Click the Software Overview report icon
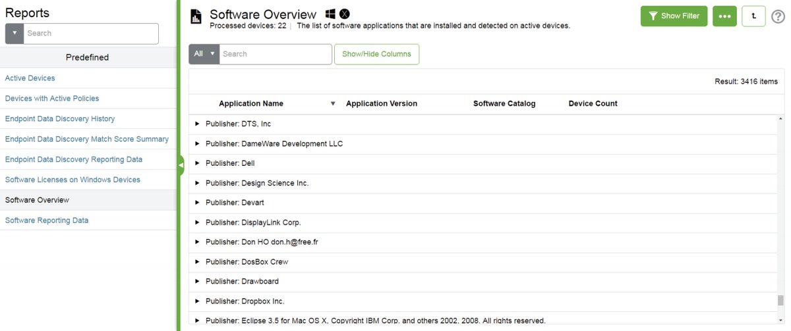 (x=196, y=17)
